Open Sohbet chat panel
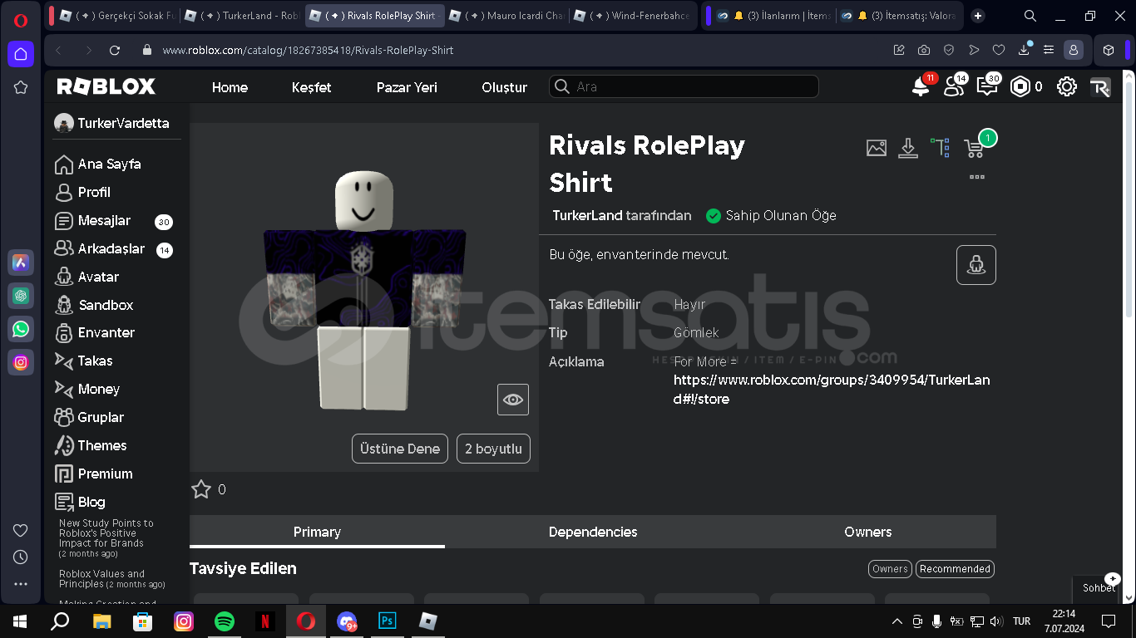The height and width of the screenshot is (638, 1136). (1099, 587)
